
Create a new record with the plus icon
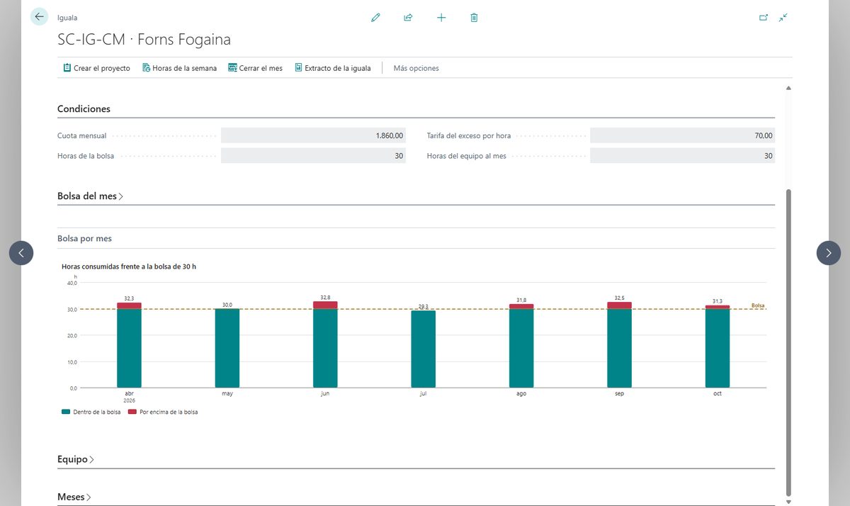click(x=441, y=18)
